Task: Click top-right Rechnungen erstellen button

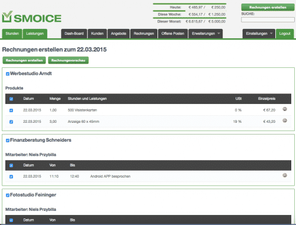Action: [x=268, y=7]
